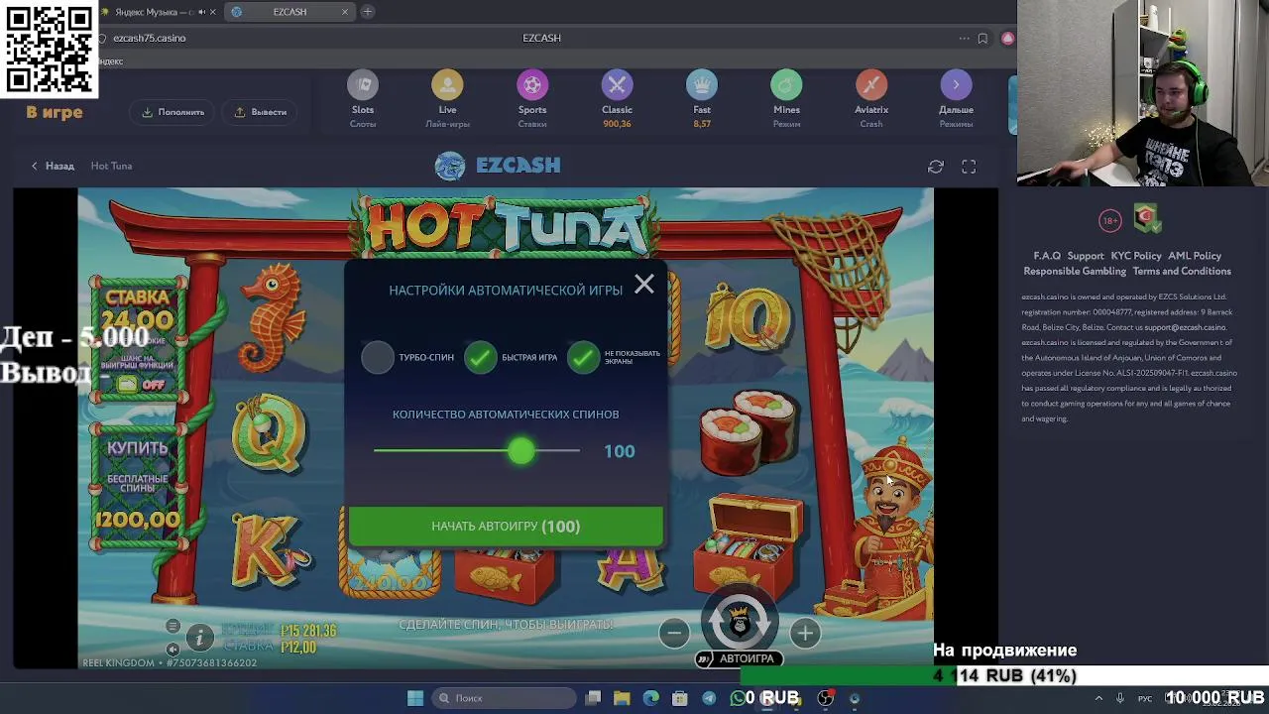Spin the reels with spin button

coord(740,623)
